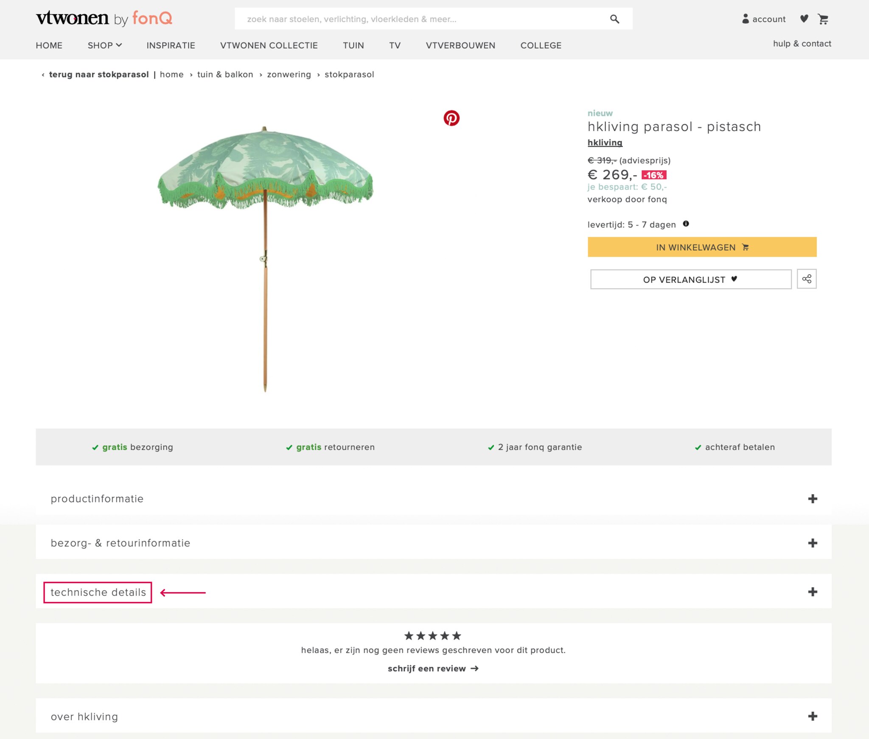The width and height of the screenshot is (869, 739).
Task: Open the account user icon
Action: (746, 19)
